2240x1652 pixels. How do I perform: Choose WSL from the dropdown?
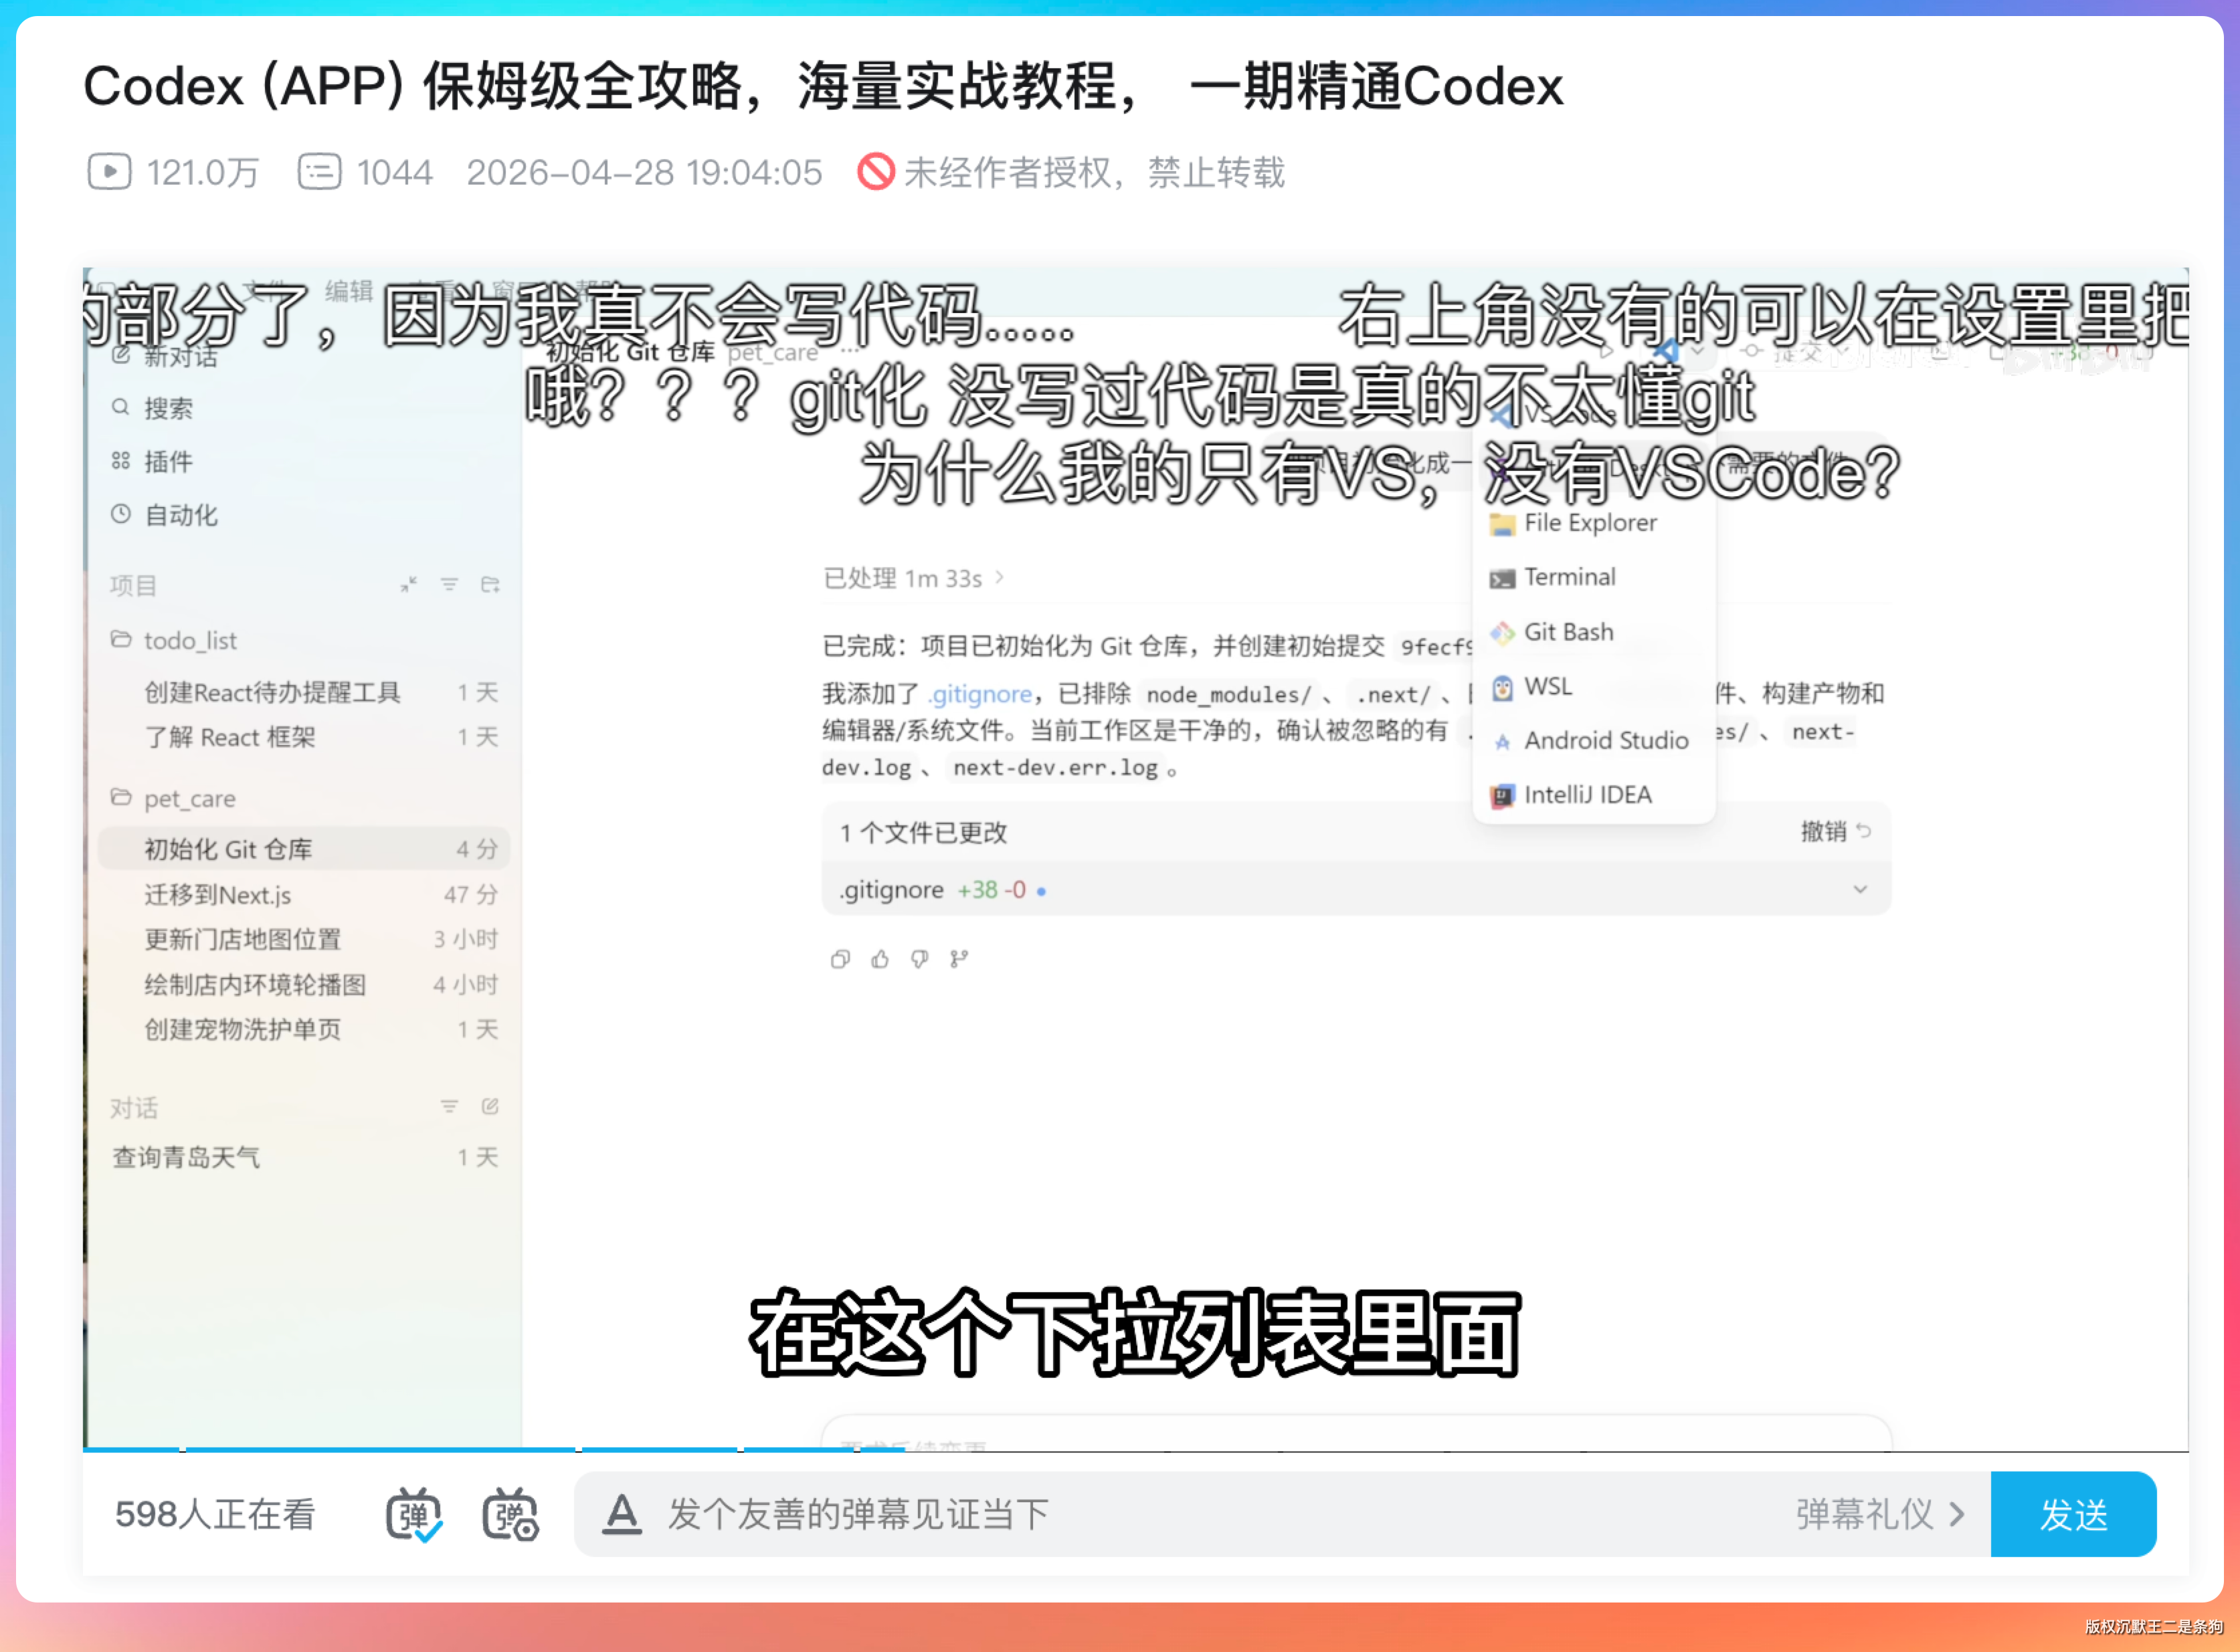[1594, 687]
